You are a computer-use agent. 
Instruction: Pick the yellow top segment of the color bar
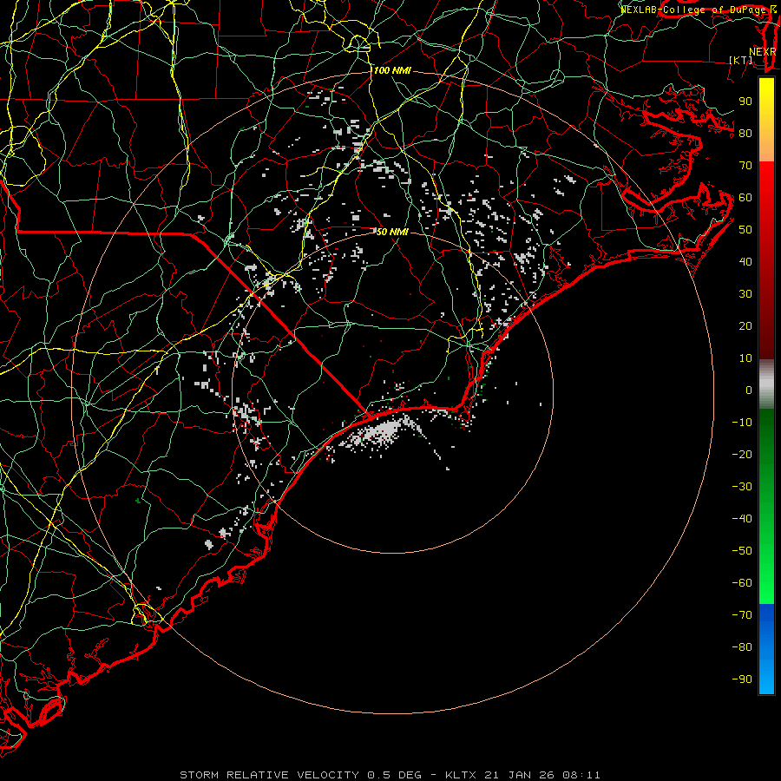(766, 120)
